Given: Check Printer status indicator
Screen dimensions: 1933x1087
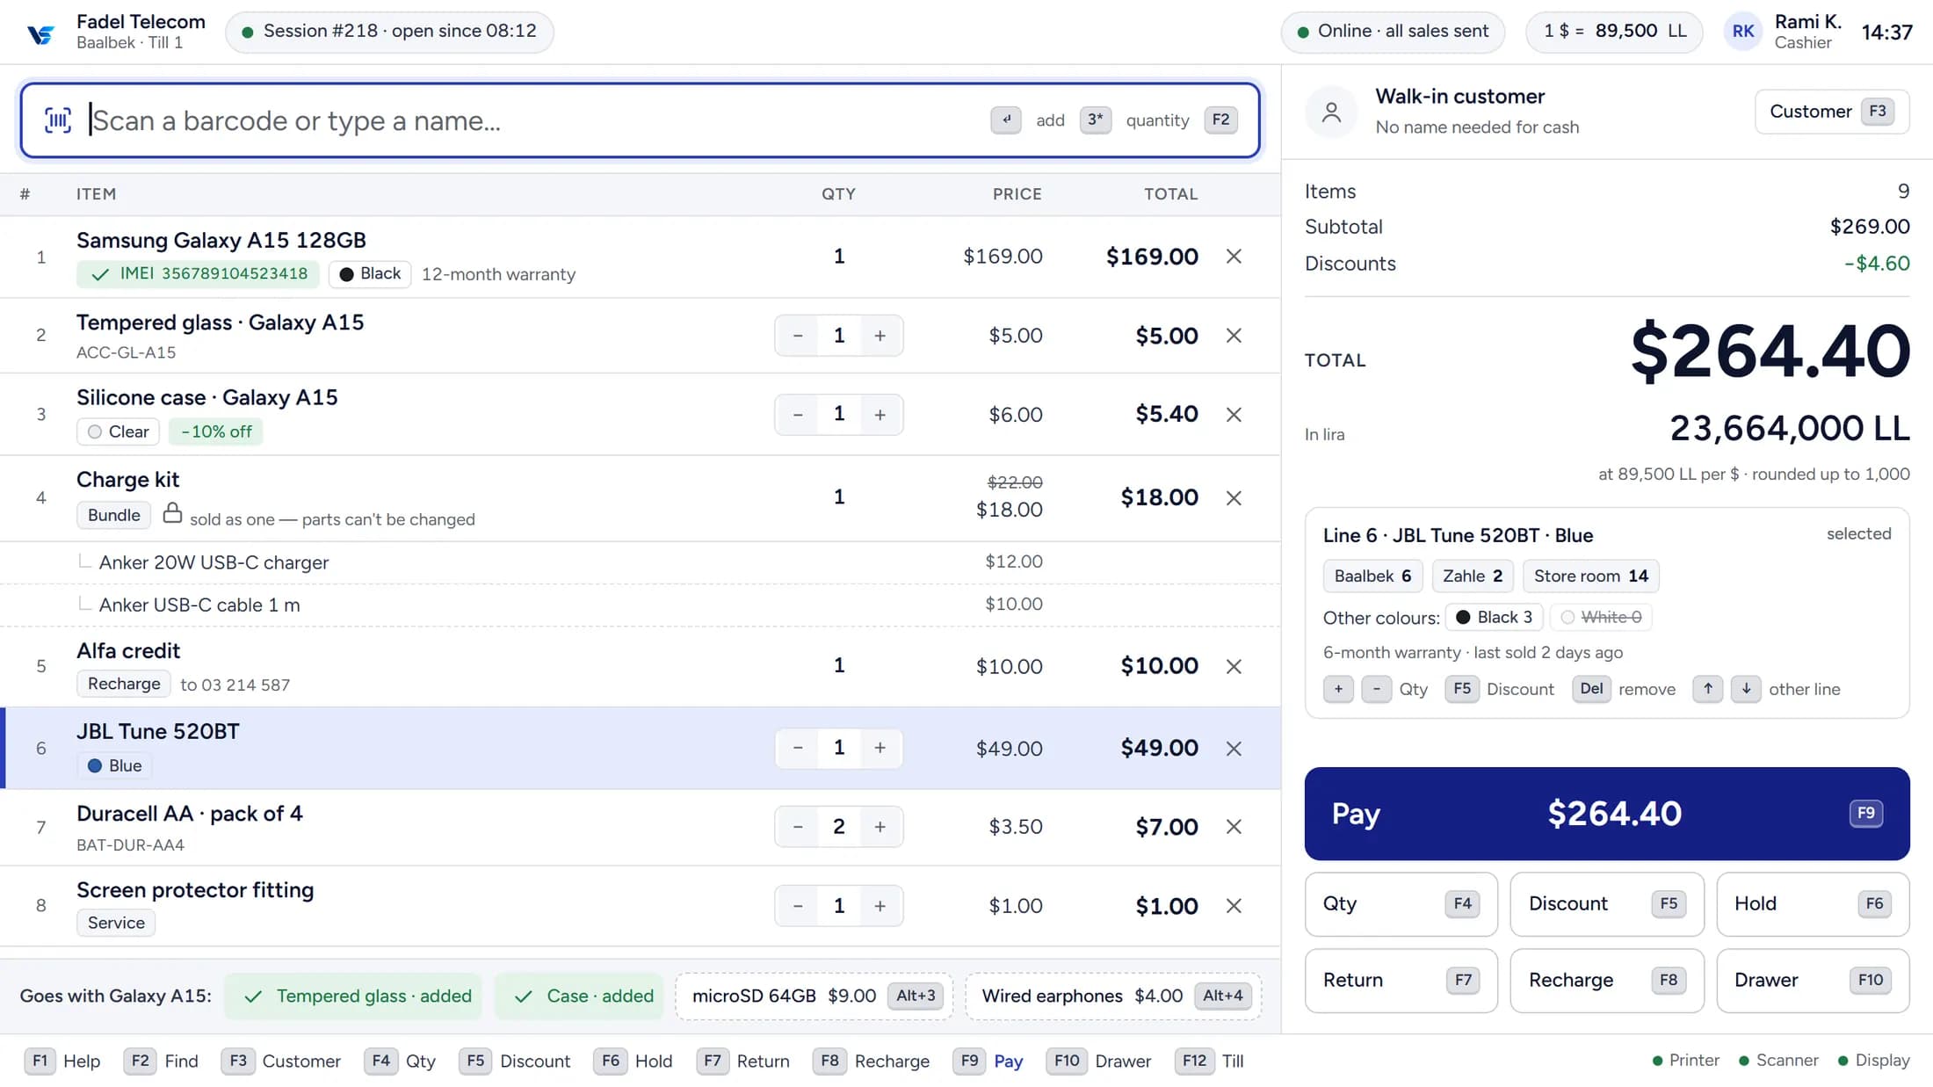Looking at the screenshot, I should click(1686, 1061).
